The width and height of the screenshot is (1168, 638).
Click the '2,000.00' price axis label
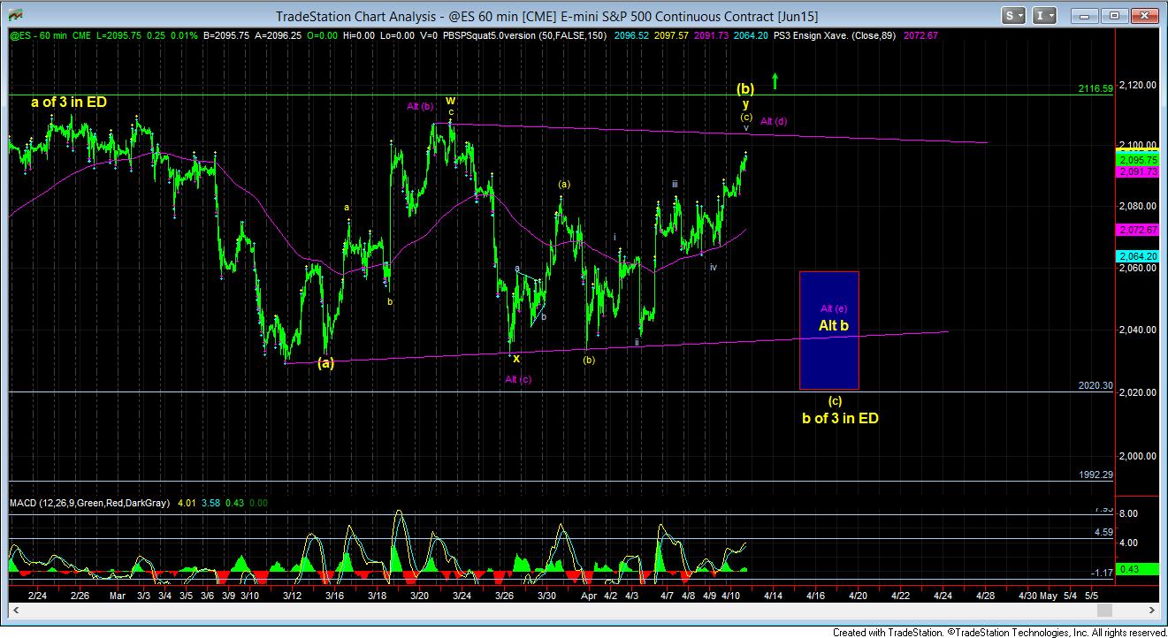coord(1138,456)
